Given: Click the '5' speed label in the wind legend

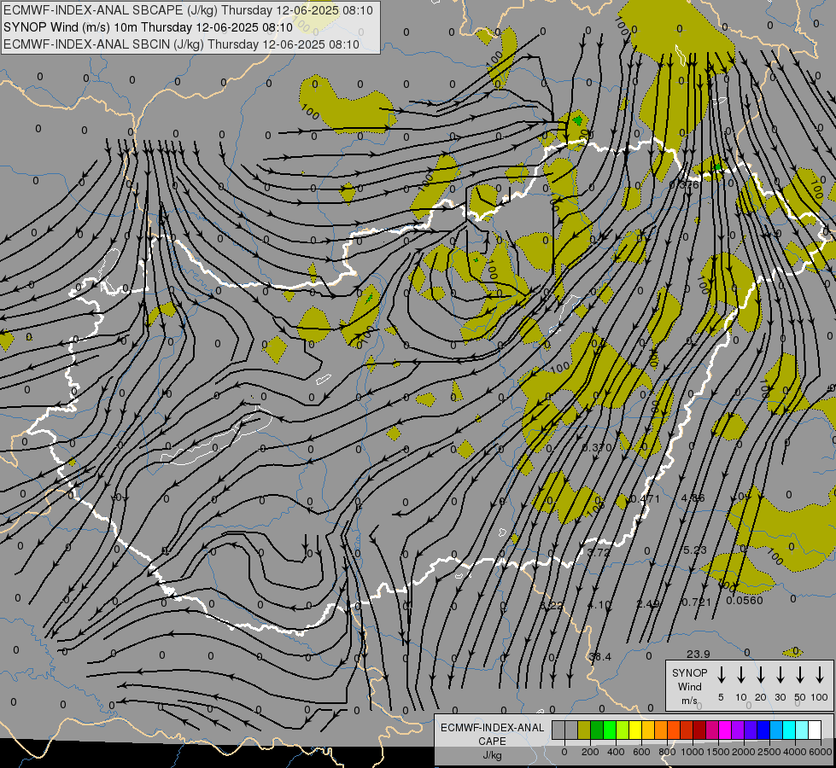Looking at the screenshot, I should coord(721,697).
